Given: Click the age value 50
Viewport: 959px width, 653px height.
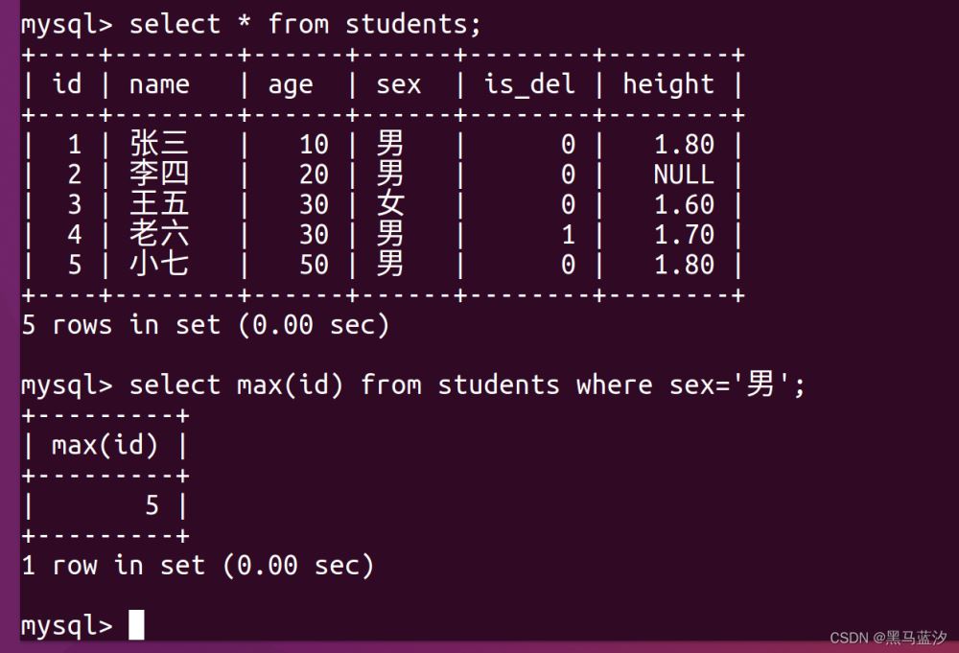Looking at the screenshot, I should (x=314, y=264).
